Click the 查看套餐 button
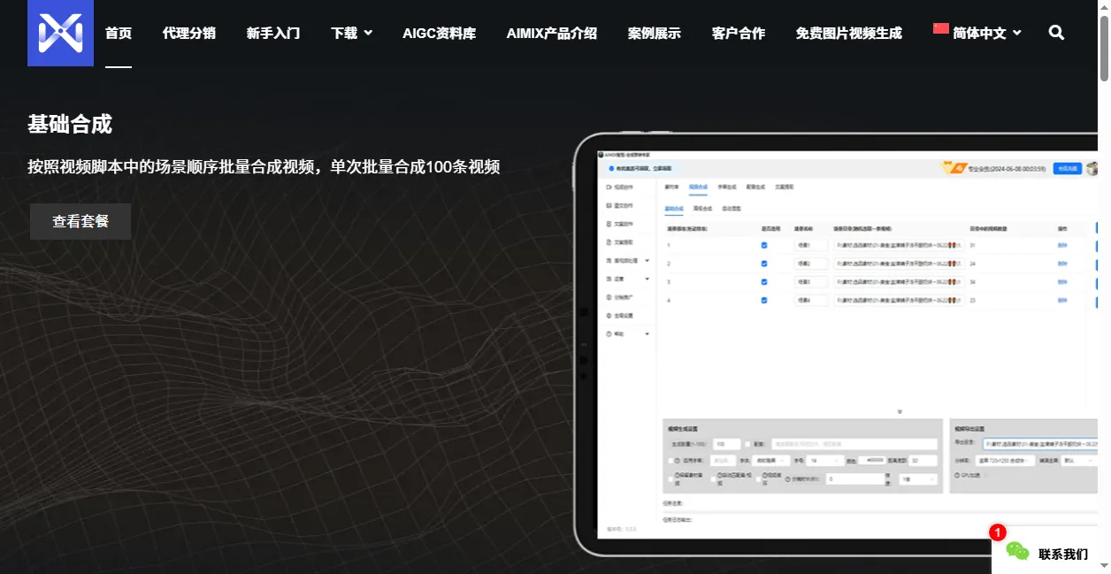The image size is (1111, 574). coord(80,221)
